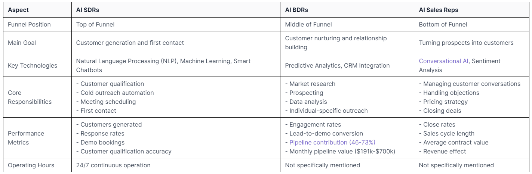Click the Operating Hours row label
Screen dimensions: 532x174
[31, 165]
